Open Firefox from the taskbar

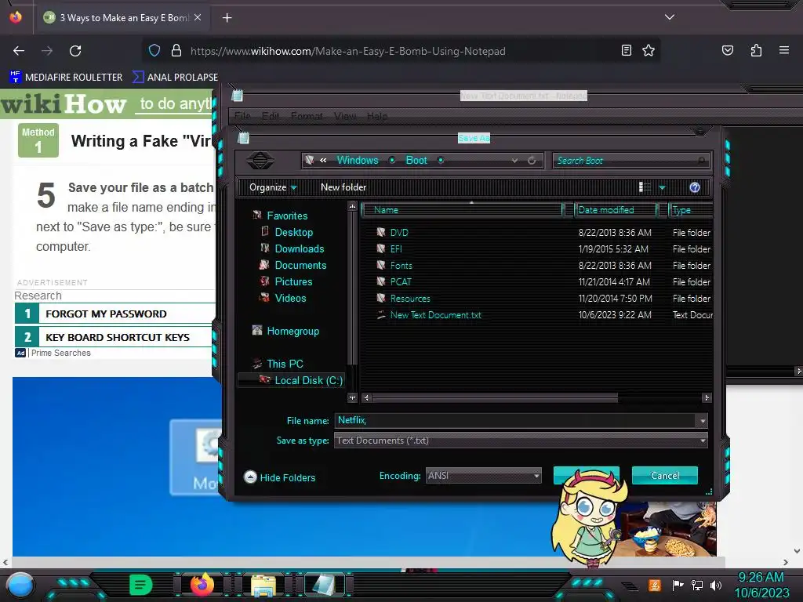point(202,585)
